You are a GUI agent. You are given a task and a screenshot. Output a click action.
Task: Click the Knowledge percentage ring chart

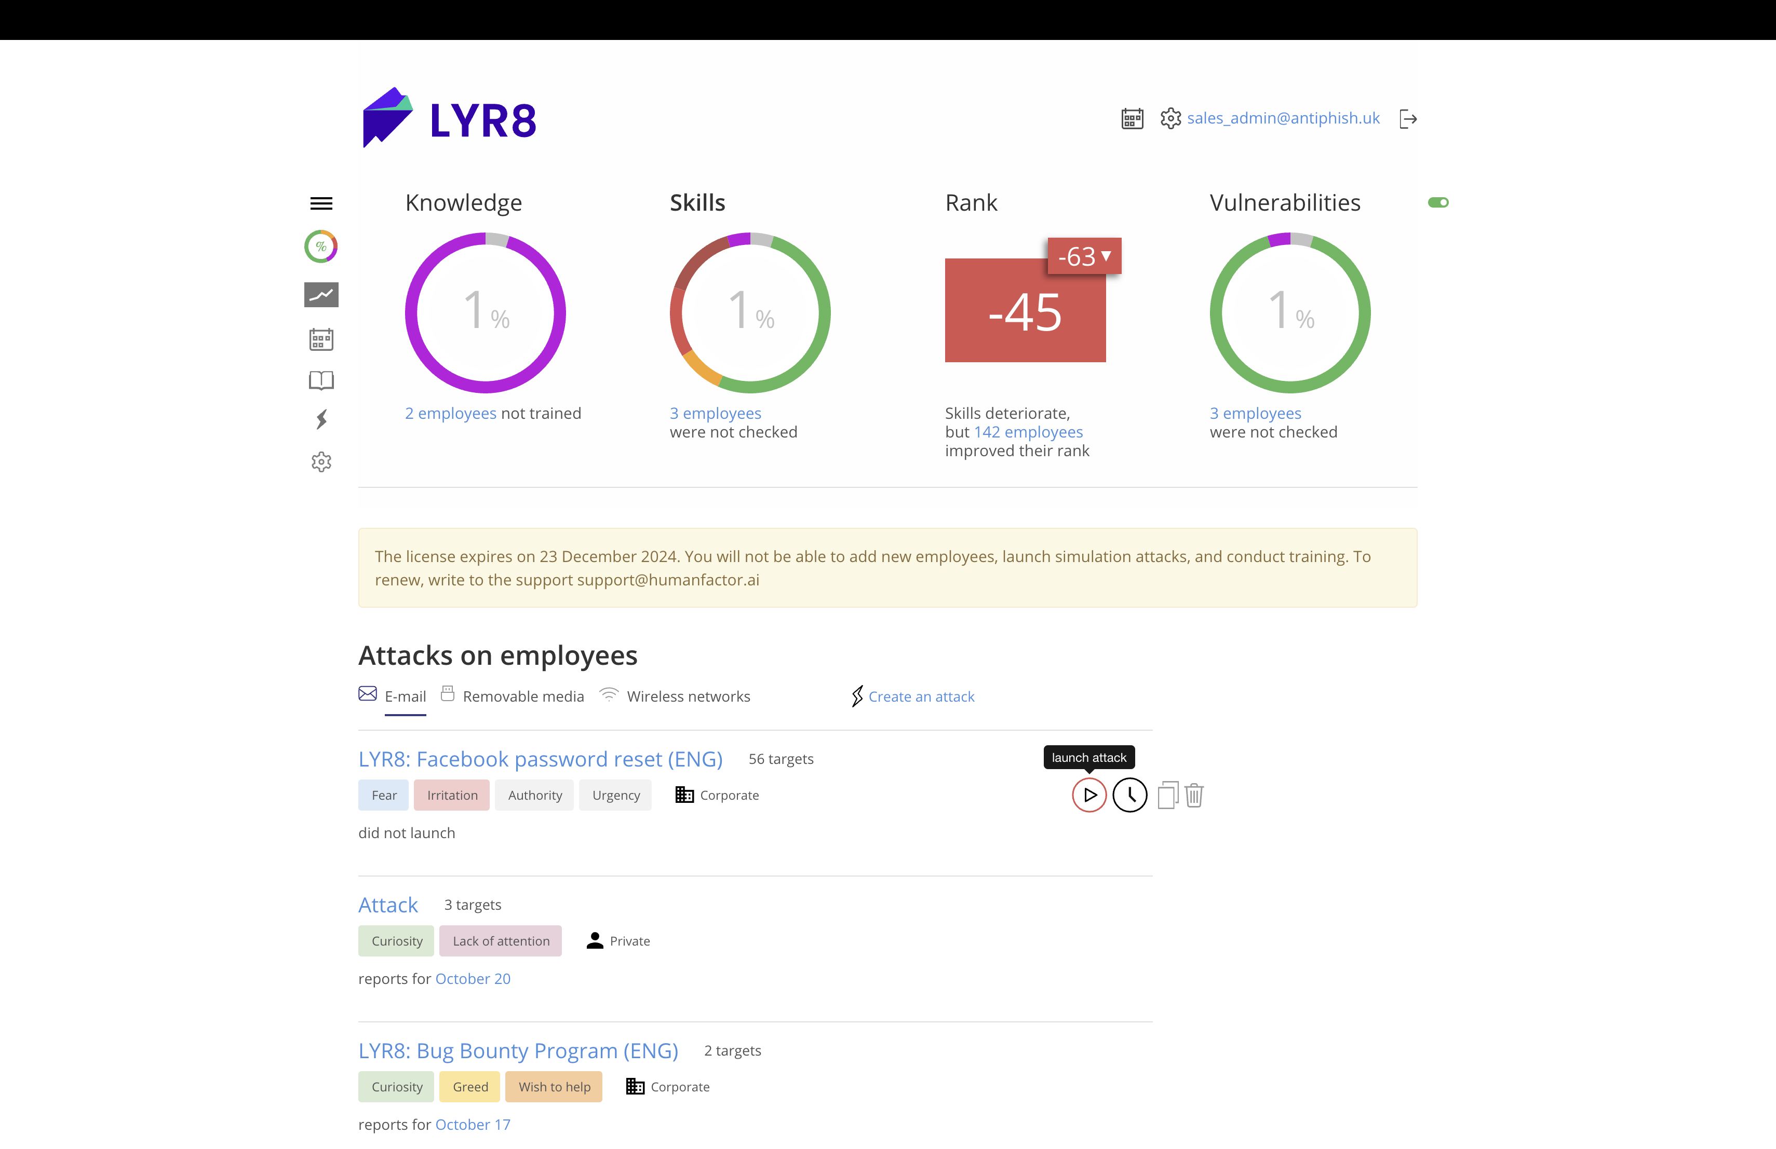(x=485, y=312)
